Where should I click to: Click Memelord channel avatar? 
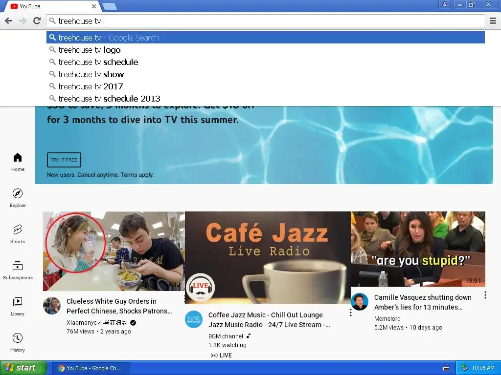click(360, 302)
